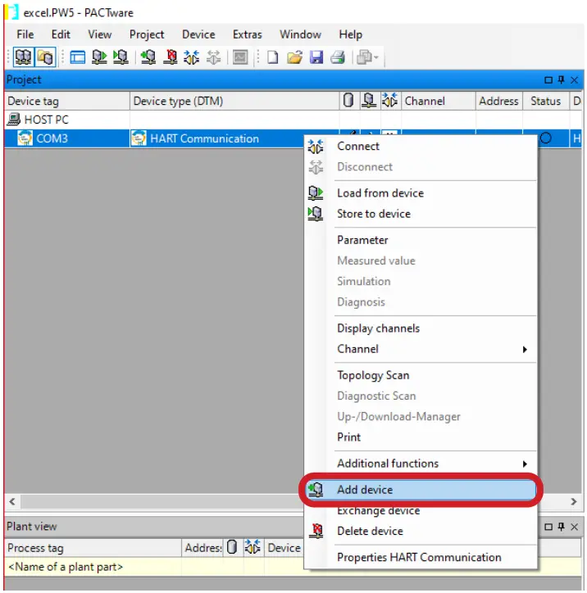Float the Plant view panel button

click(548, 527)
